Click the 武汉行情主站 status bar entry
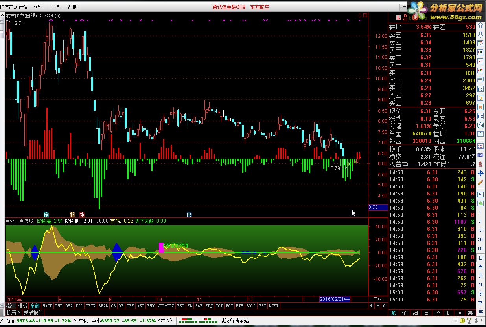Viewport: 486px width, 327px height. [234, 321]
